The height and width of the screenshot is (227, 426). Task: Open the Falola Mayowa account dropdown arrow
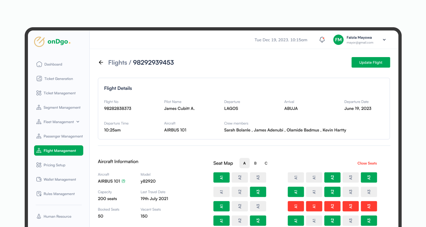tap(384, 40)
